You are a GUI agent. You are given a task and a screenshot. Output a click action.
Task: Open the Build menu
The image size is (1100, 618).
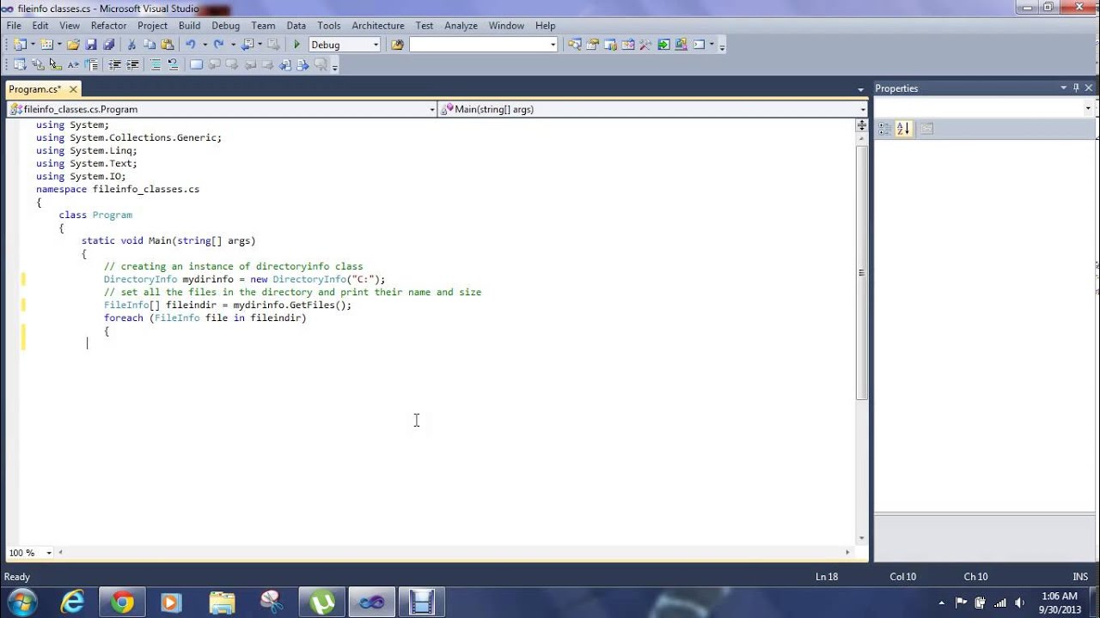(189, 26)
